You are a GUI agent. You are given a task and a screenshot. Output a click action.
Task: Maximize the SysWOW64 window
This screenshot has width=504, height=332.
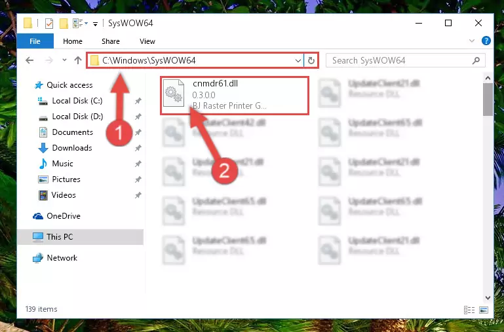tap(448, 23)
